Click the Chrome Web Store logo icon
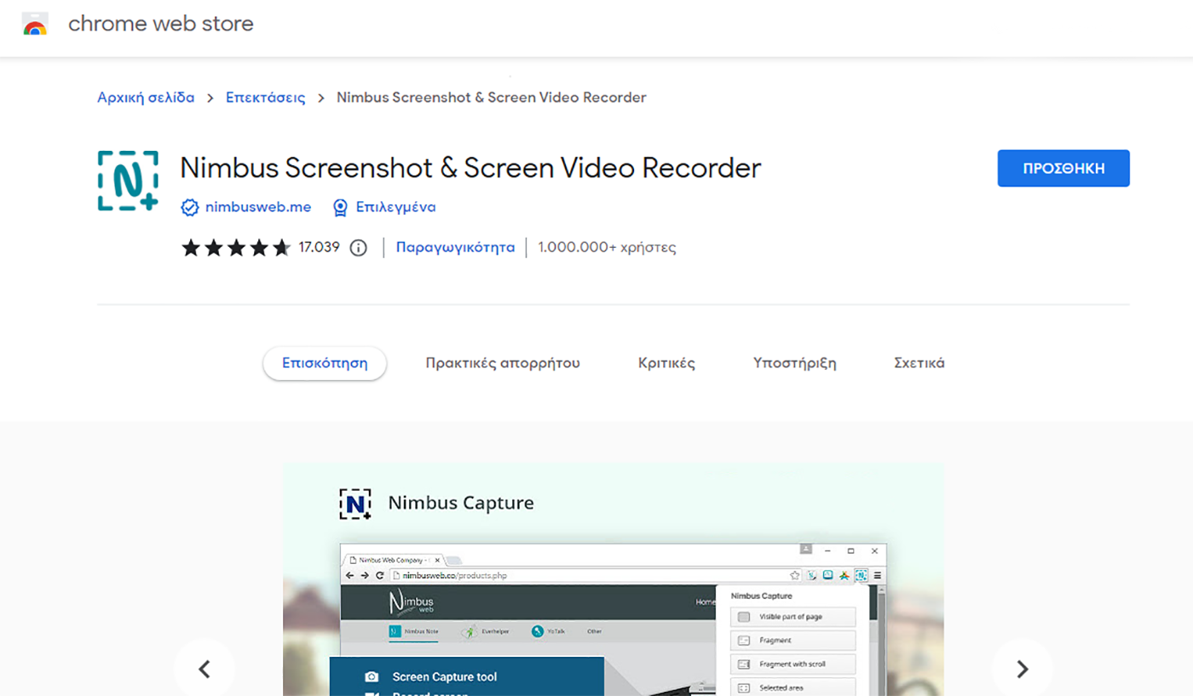The height and width of the screenshot is (696, 1193). click(x=34, y=23)
